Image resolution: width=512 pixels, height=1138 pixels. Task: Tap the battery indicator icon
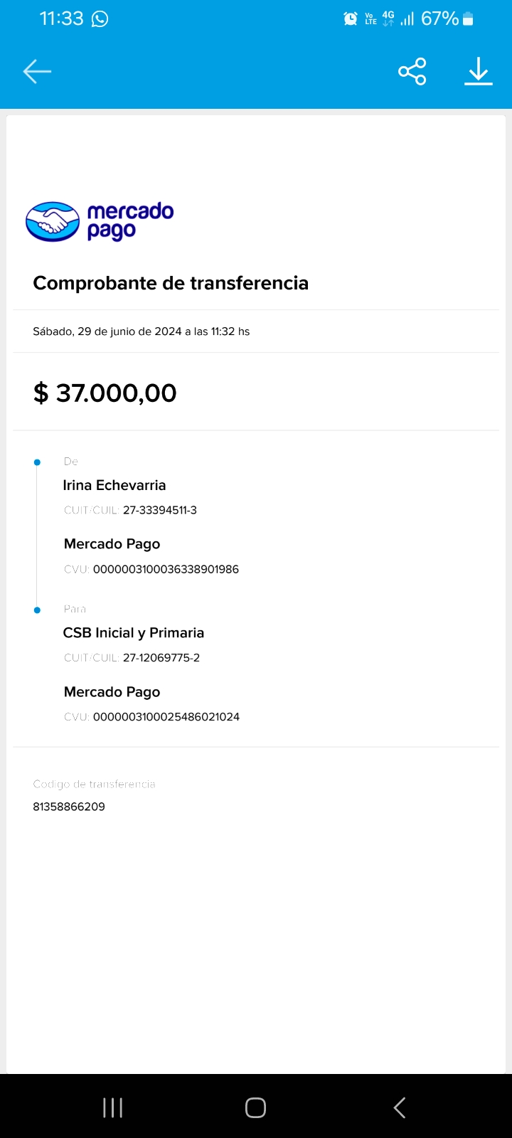point(468,19)
